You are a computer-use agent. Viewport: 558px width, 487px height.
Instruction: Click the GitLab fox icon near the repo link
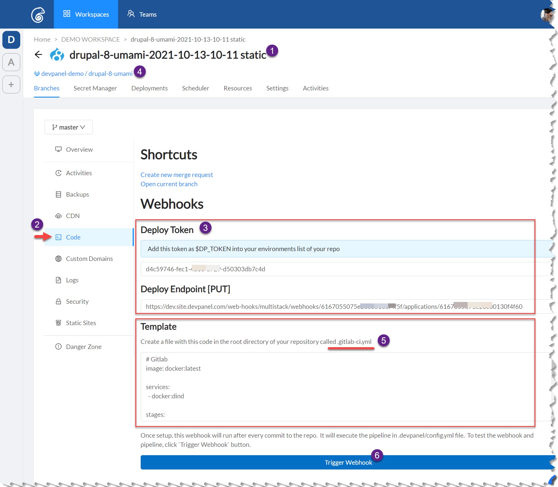pyautogui.click(x=37, y=73)
